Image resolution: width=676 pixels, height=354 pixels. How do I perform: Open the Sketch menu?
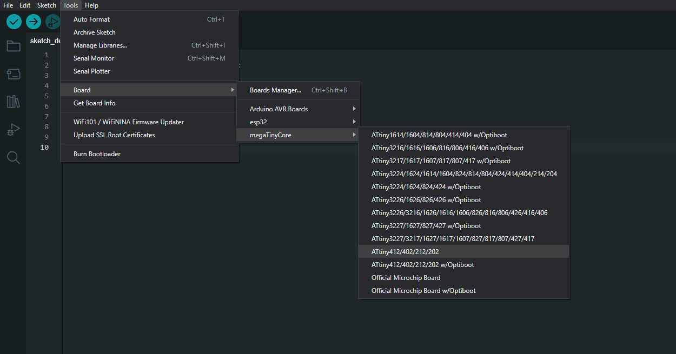(x=47, y=5)
